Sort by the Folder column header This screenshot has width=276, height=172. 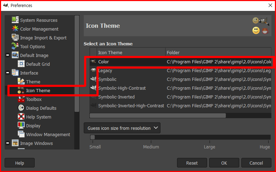[x=218, y=52]
